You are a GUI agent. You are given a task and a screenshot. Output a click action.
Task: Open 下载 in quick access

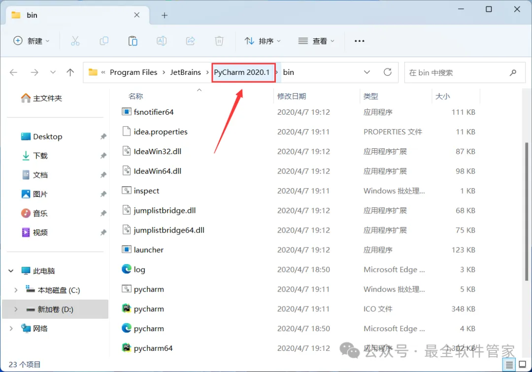click(35, 156)
